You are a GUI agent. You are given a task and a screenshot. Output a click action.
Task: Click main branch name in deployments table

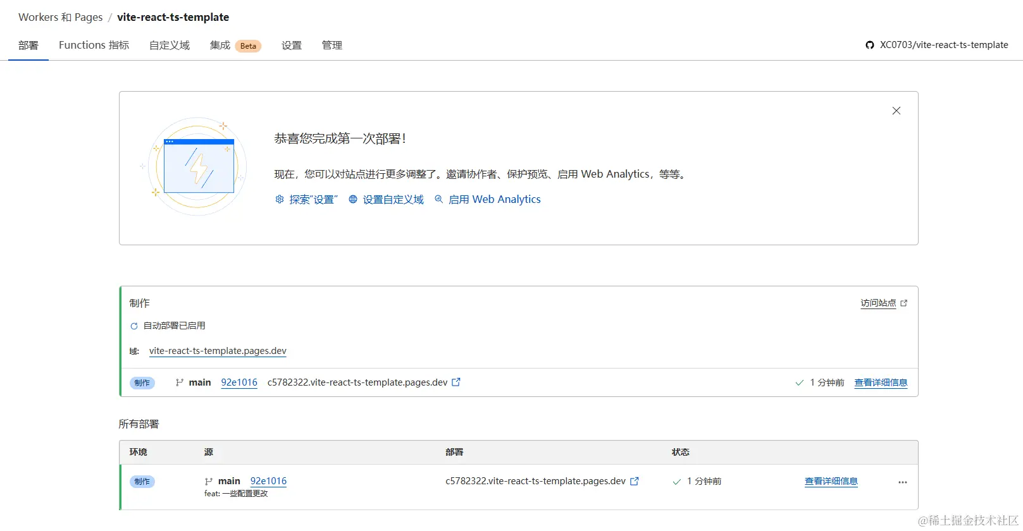pos(229,481)
